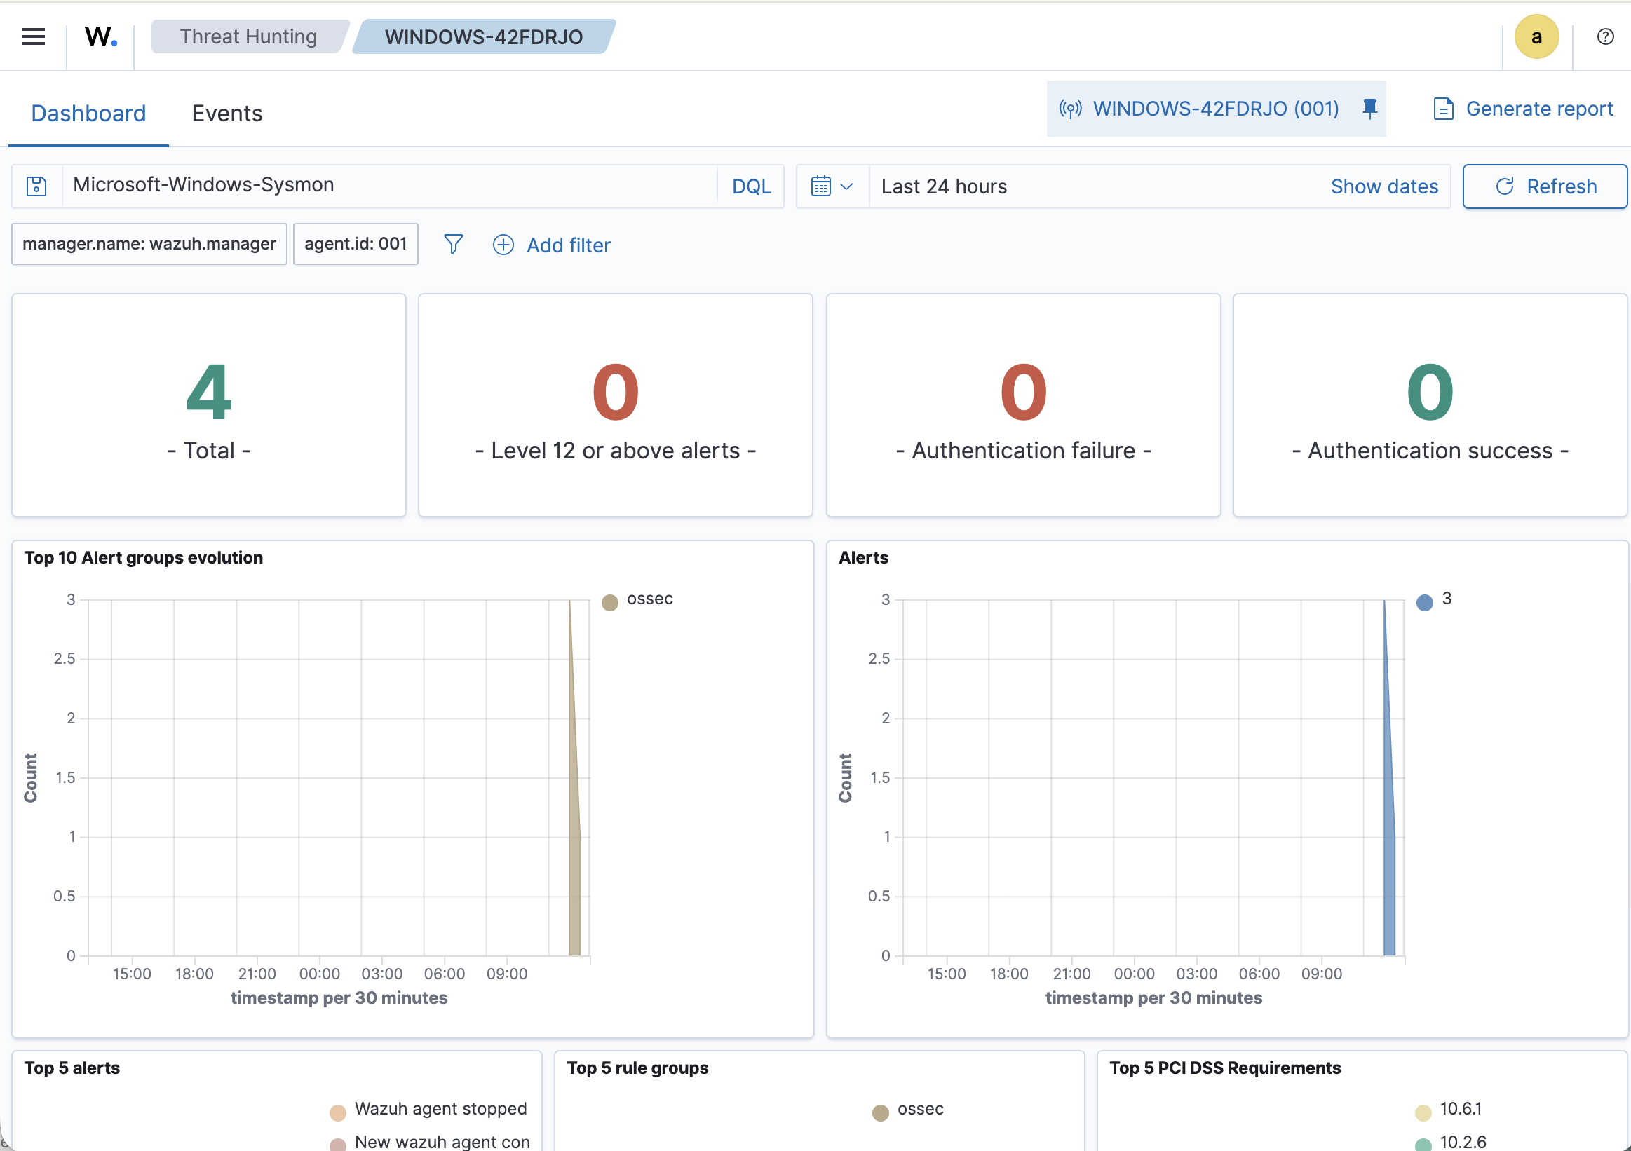The width and height of the screenshot is (1631, 1151).
Task: Open the hamburger navigation menu
Action: (34, 36)
